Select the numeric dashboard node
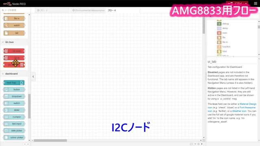Viewport: 260px width, 146px height. pyautogui.click(x=14, y=117)
